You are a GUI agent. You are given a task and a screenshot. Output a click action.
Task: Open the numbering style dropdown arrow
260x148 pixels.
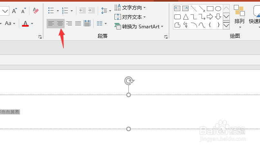click(x=72, y=11)
